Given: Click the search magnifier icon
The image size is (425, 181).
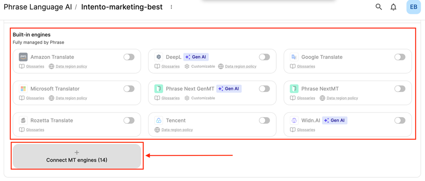Looking at the screenshot, I should pos(379,7).
